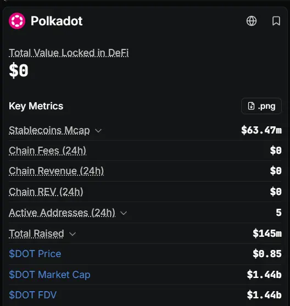
Task: Click the Stablecoins Mcap label text
Action: pos(49,130)
